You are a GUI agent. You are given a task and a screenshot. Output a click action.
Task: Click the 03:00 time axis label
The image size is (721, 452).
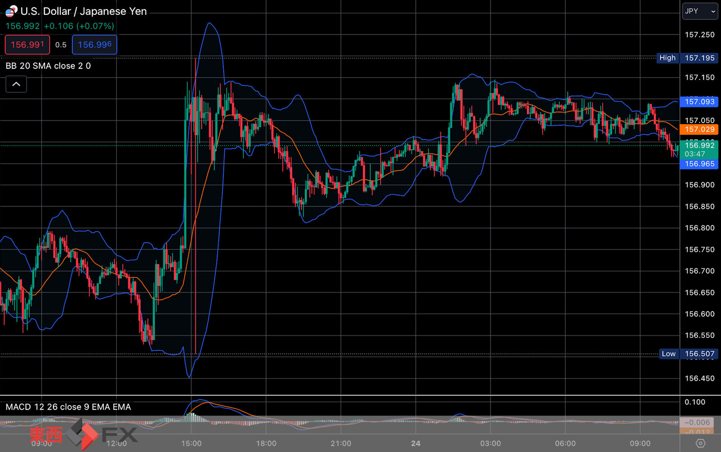click(x=490, y=443)
